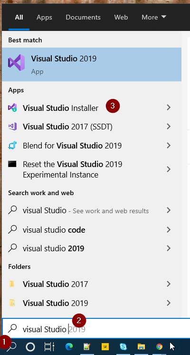Open the More filter dropdown
The image size is (190, 355).
154,17
